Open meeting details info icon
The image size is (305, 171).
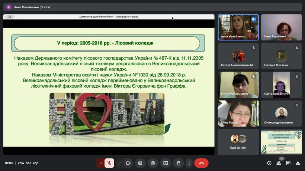coord(269,163)
